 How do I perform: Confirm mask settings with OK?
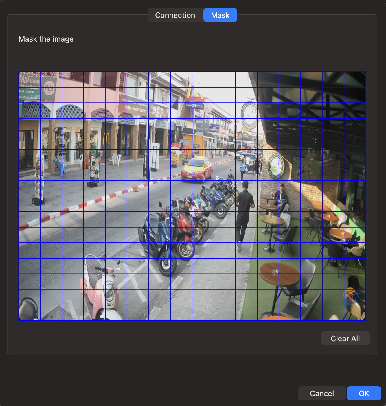point(364,393)
